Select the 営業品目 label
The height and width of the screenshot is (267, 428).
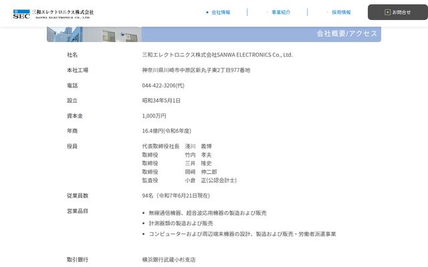(x=78, y=211)
